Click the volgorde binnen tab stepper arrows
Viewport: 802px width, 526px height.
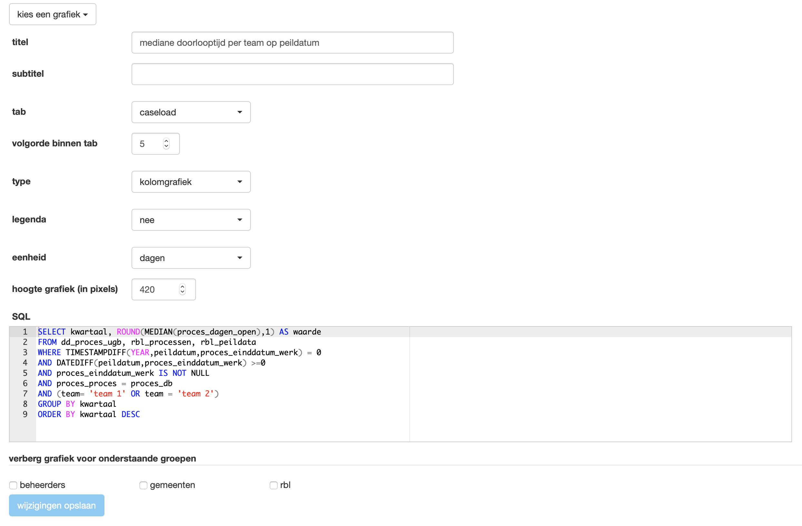click(x=166, y=144)
